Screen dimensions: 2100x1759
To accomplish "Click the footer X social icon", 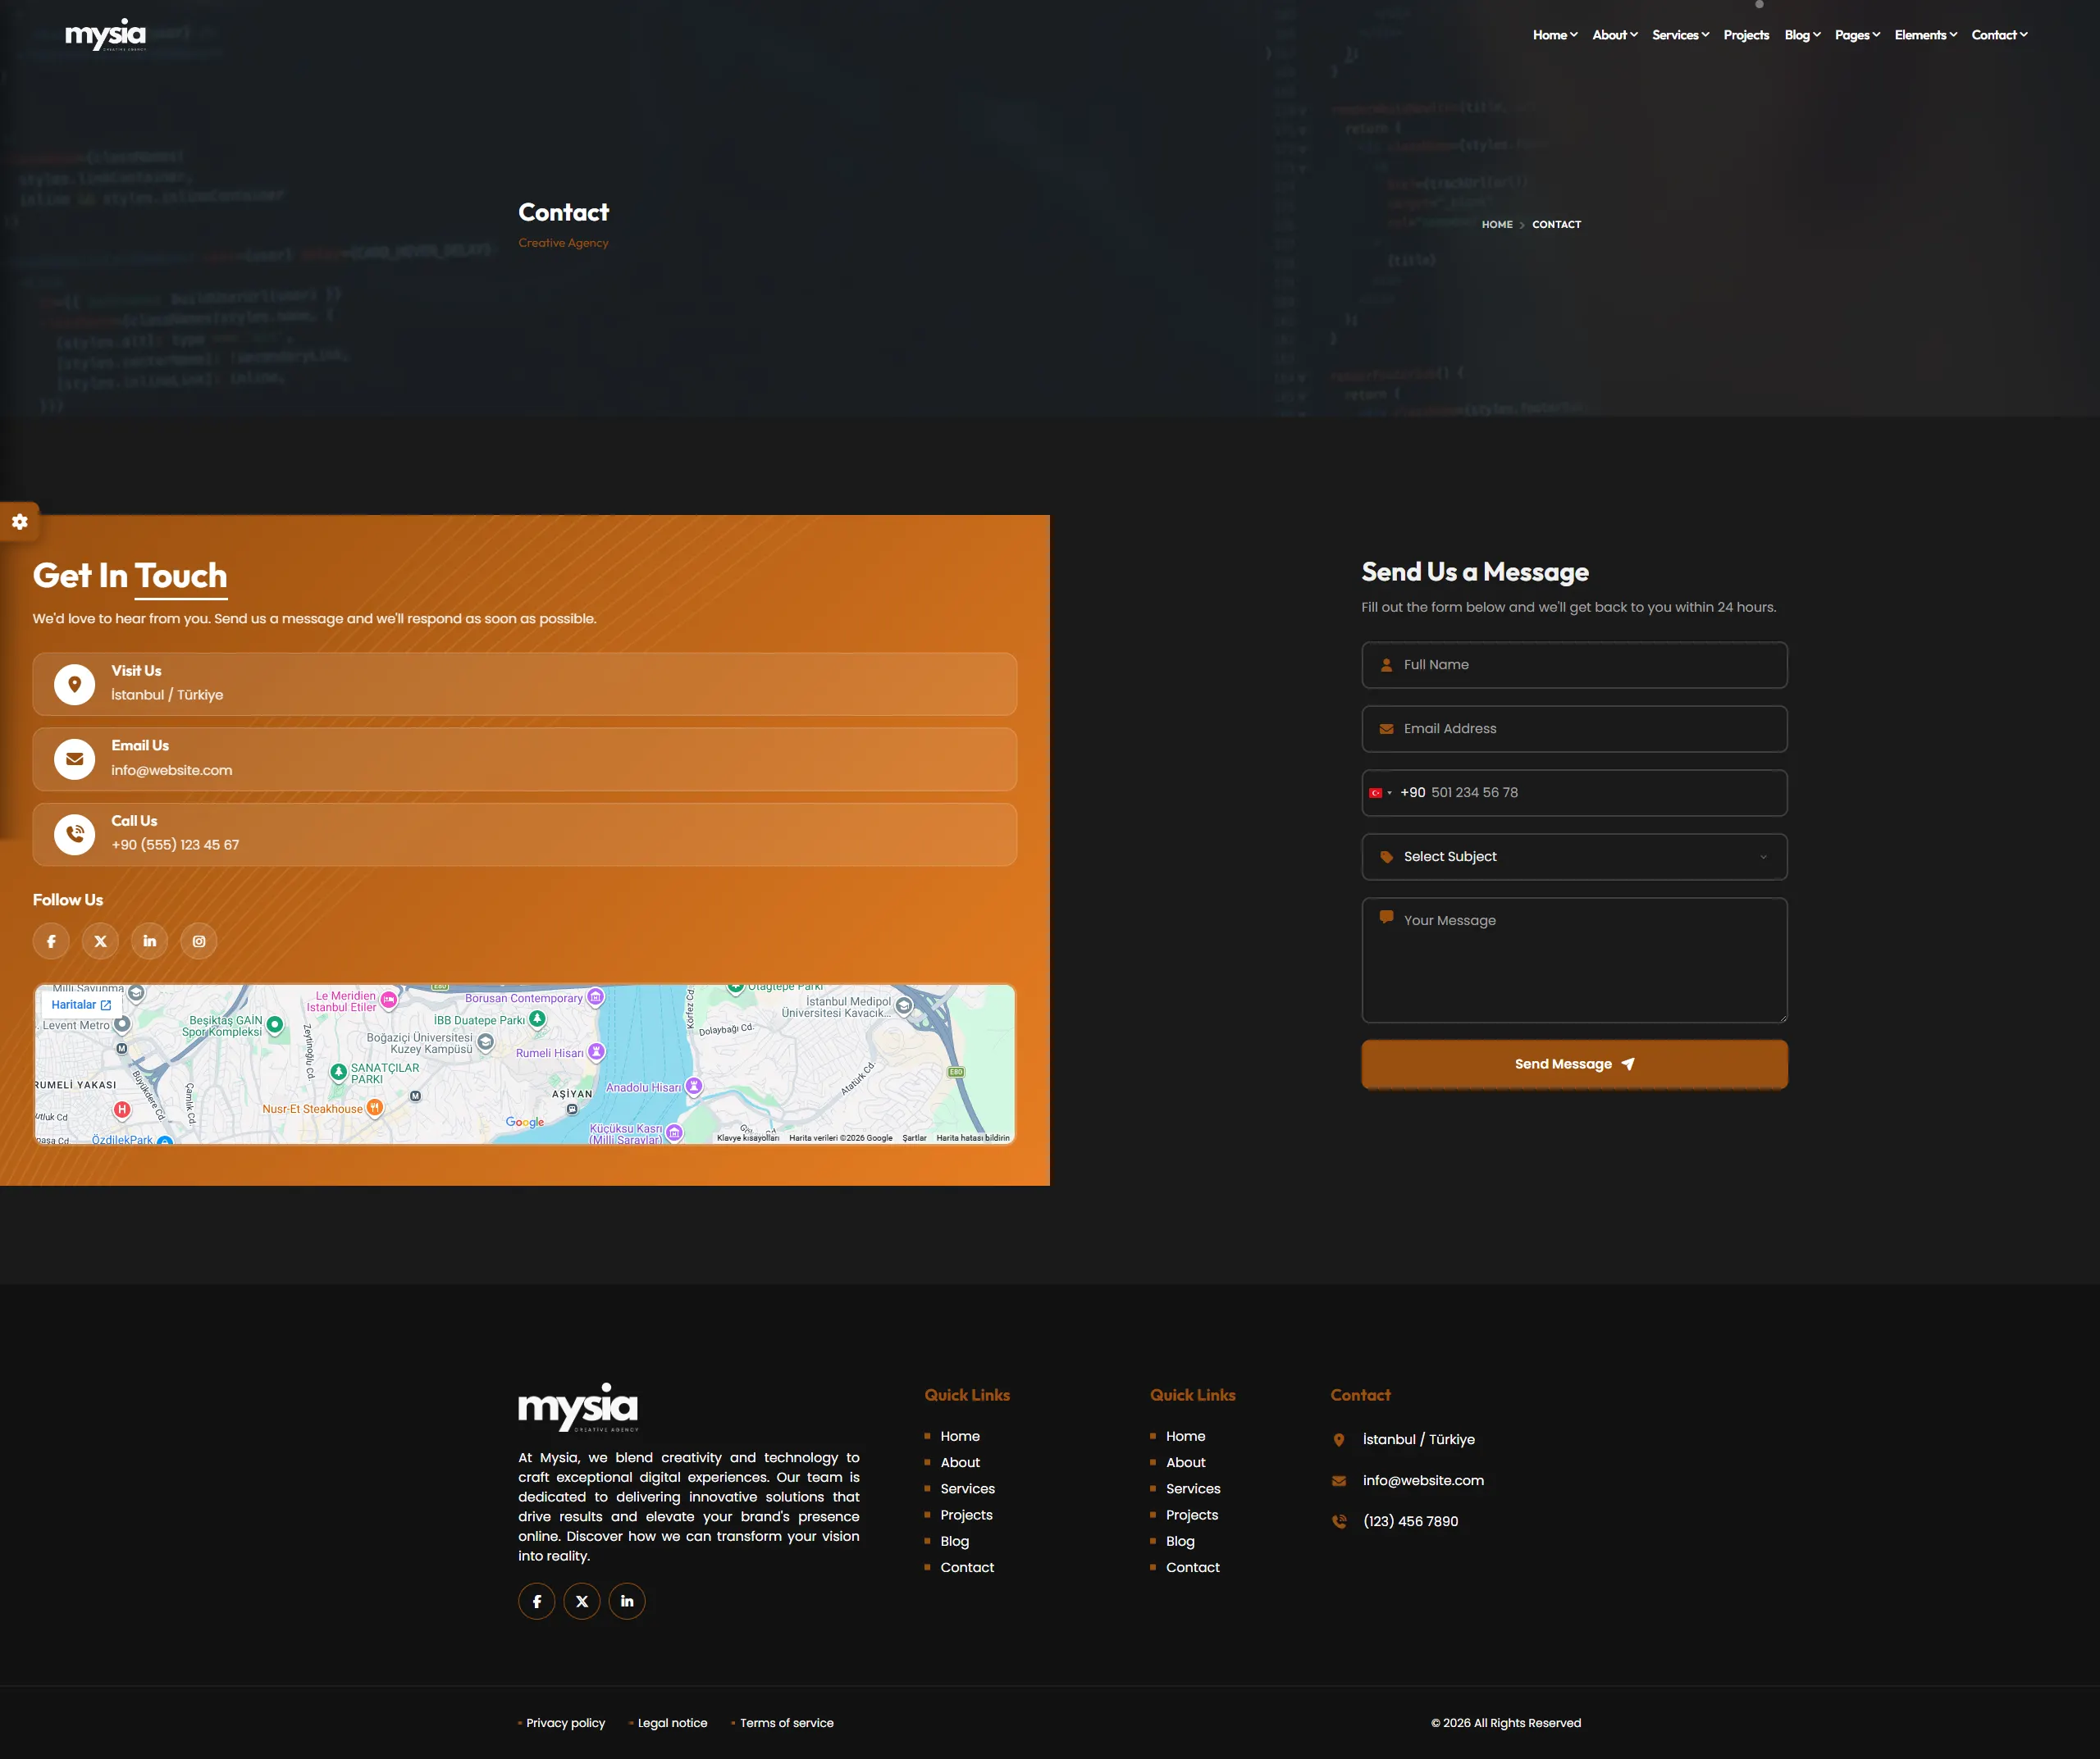I will pos(582,1601).
